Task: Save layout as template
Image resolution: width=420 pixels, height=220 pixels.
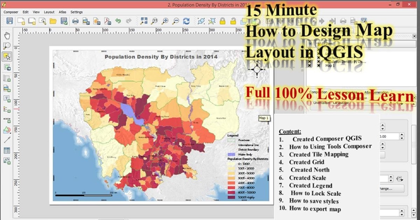Action: click(x=64, y=21)
